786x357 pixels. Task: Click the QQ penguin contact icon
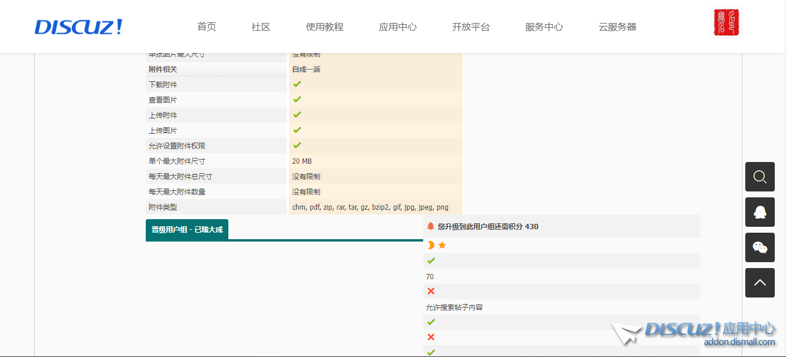(759, 212)
